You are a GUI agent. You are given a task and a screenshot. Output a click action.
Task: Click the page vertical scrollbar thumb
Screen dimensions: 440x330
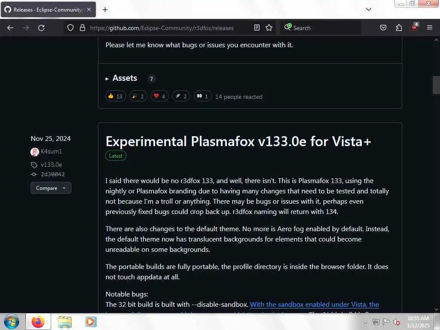coord(436,85)
